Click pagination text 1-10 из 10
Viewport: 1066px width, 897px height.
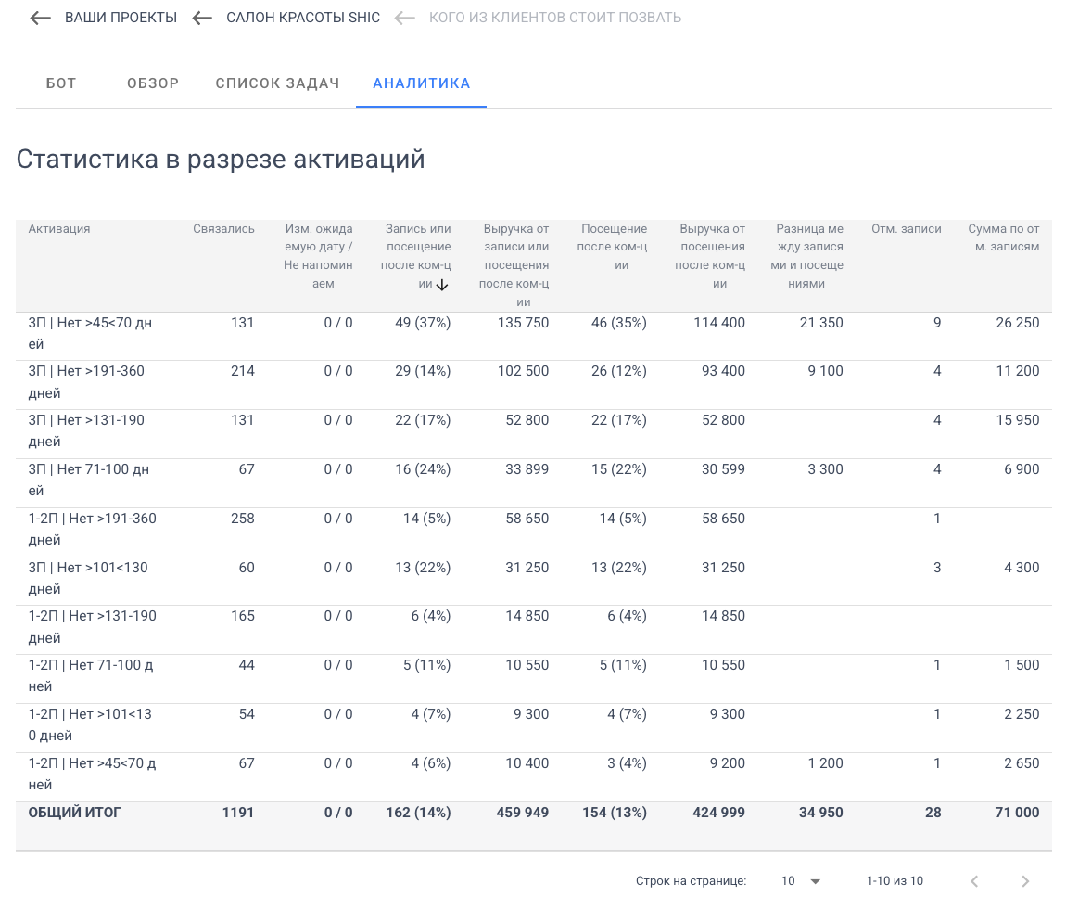pyautogui.click(x=895, y=881)
